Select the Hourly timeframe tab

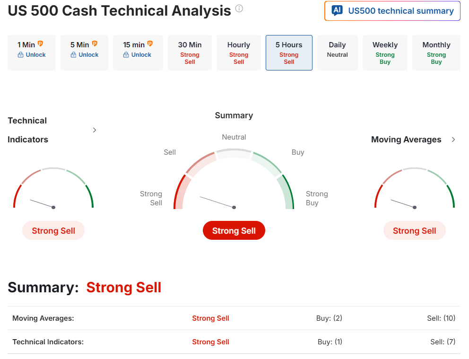(x=238, y=53)
